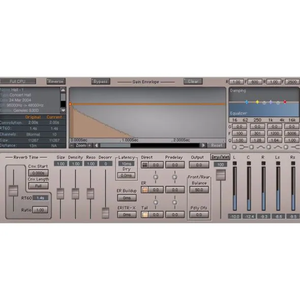300x300 pixels.
Task: Click the high shelf filter shape icon
Action: [x=295, y=147]
